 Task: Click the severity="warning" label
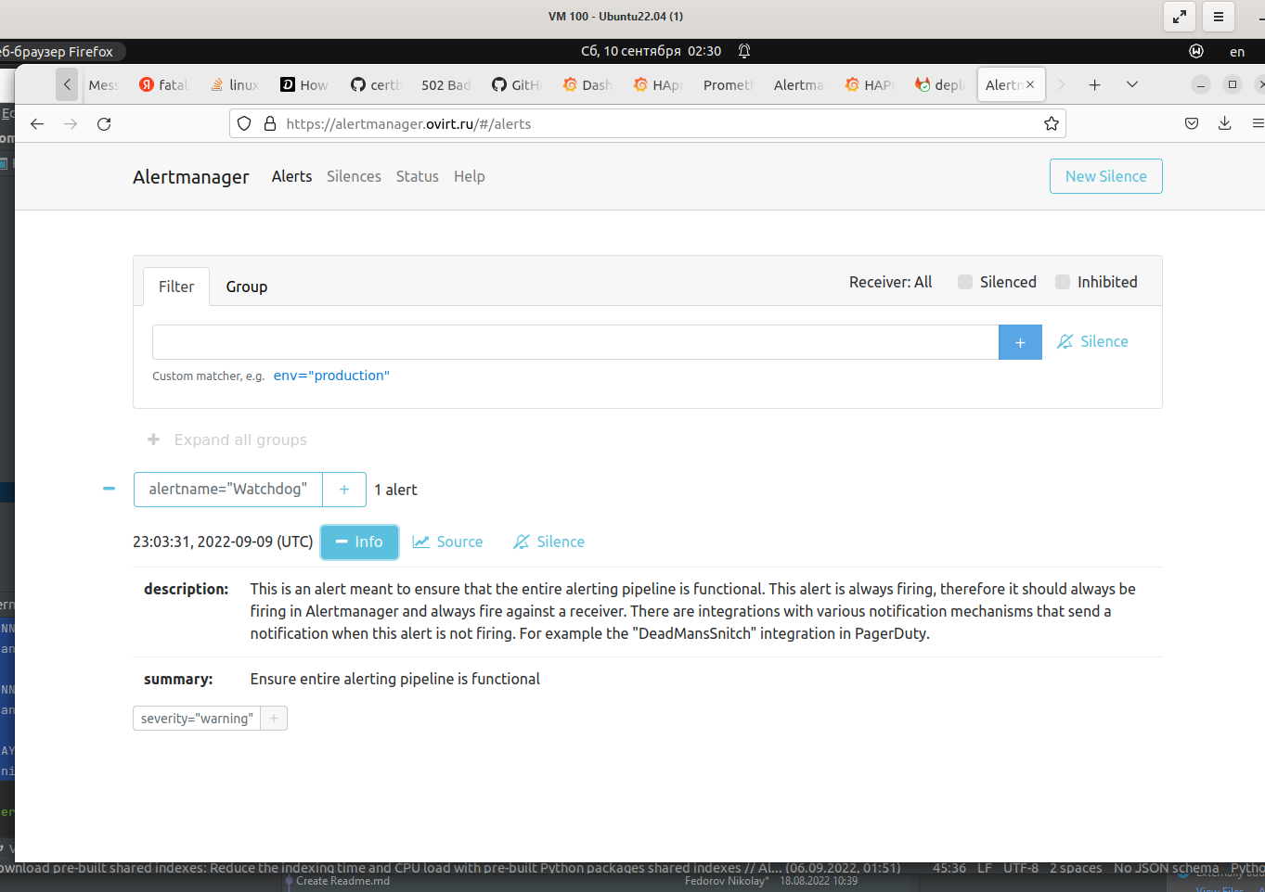tap(197, 719)
